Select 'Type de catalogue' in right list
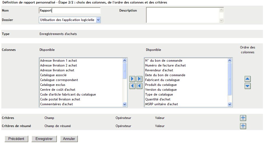 (x=186, y=94)
